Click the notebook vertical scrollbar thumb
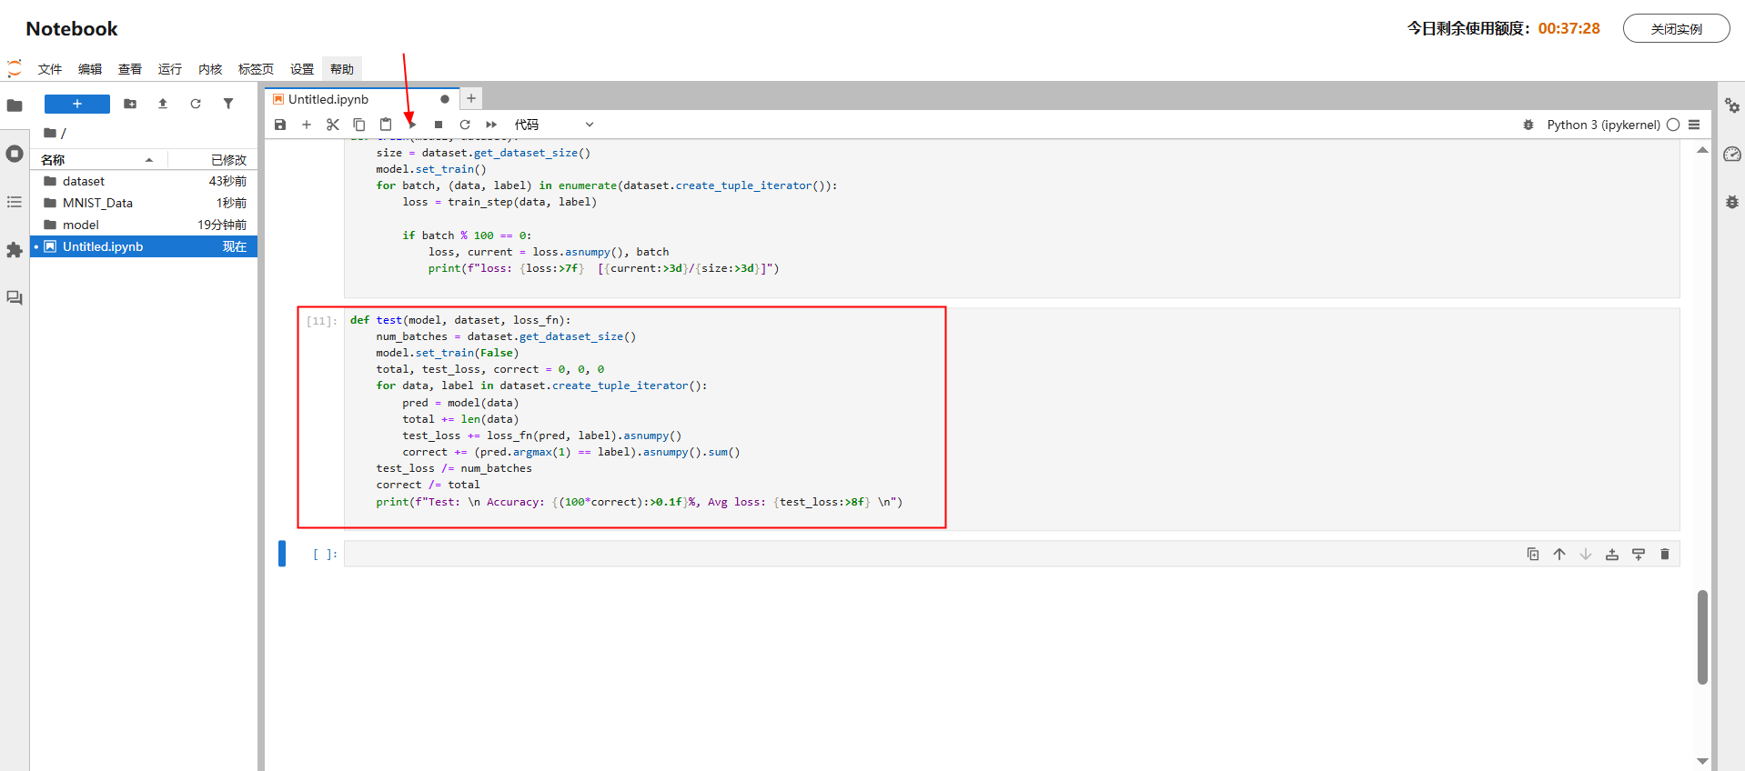 click(1702, 636)
